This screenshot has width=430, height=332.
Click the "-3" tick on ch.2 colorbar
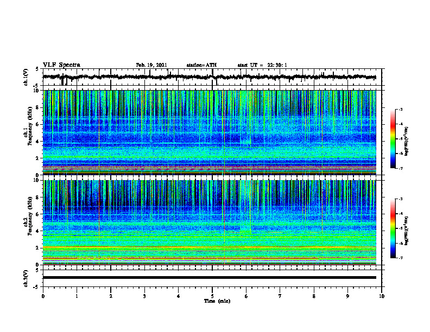tap(401, 199)
